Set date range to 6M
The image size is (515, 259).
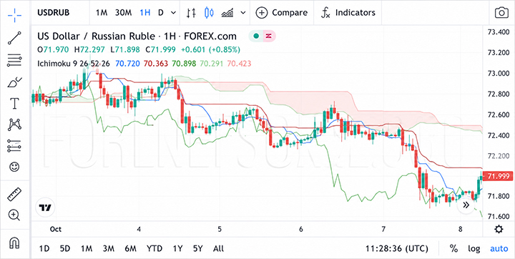click(x=130, y=248)
